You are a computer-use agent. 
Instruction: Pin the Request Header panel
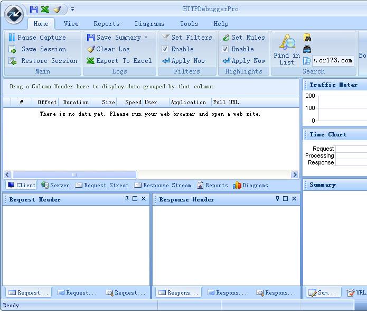[x=127, y=199]
